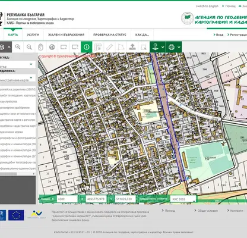Image resolution: width=247 pixels, height=238 pixels.
Task: Click the zoom out magnifier tool
Action: (x=29, y=47)
